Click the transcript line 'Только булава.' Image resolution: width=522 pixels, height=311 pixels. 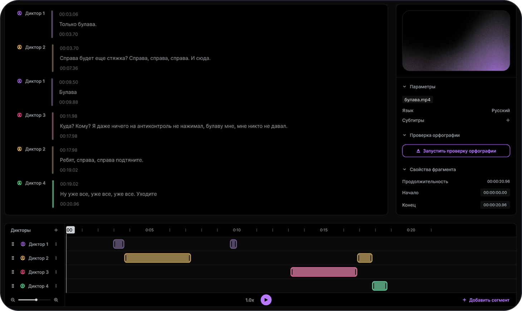[78, 24]
